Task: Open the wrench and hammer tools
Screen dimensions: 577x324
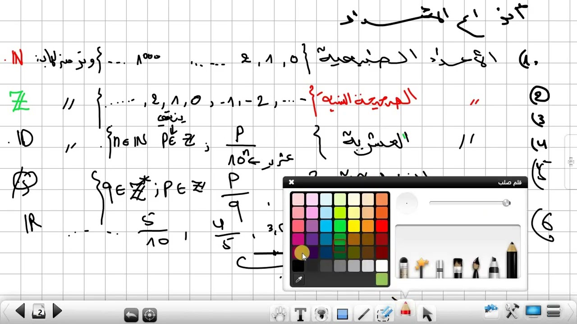Action: (x=512, y=310)
